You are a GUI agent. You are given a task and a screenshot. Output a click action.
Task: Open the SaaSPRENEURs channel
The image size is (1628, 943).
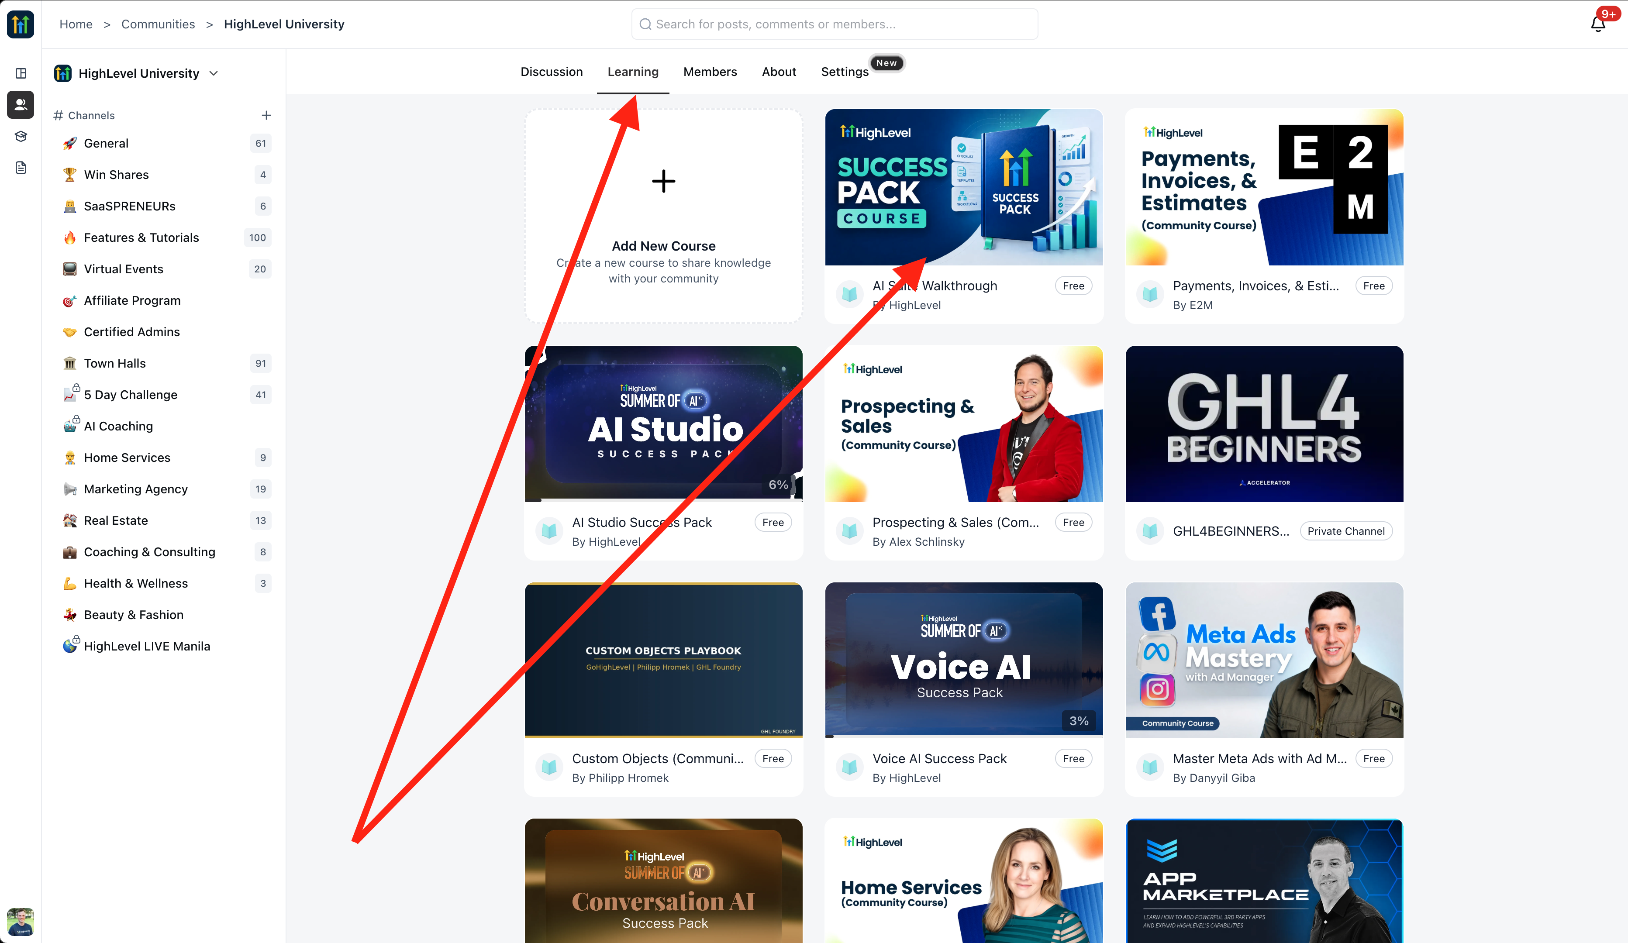tap(166, 206)
